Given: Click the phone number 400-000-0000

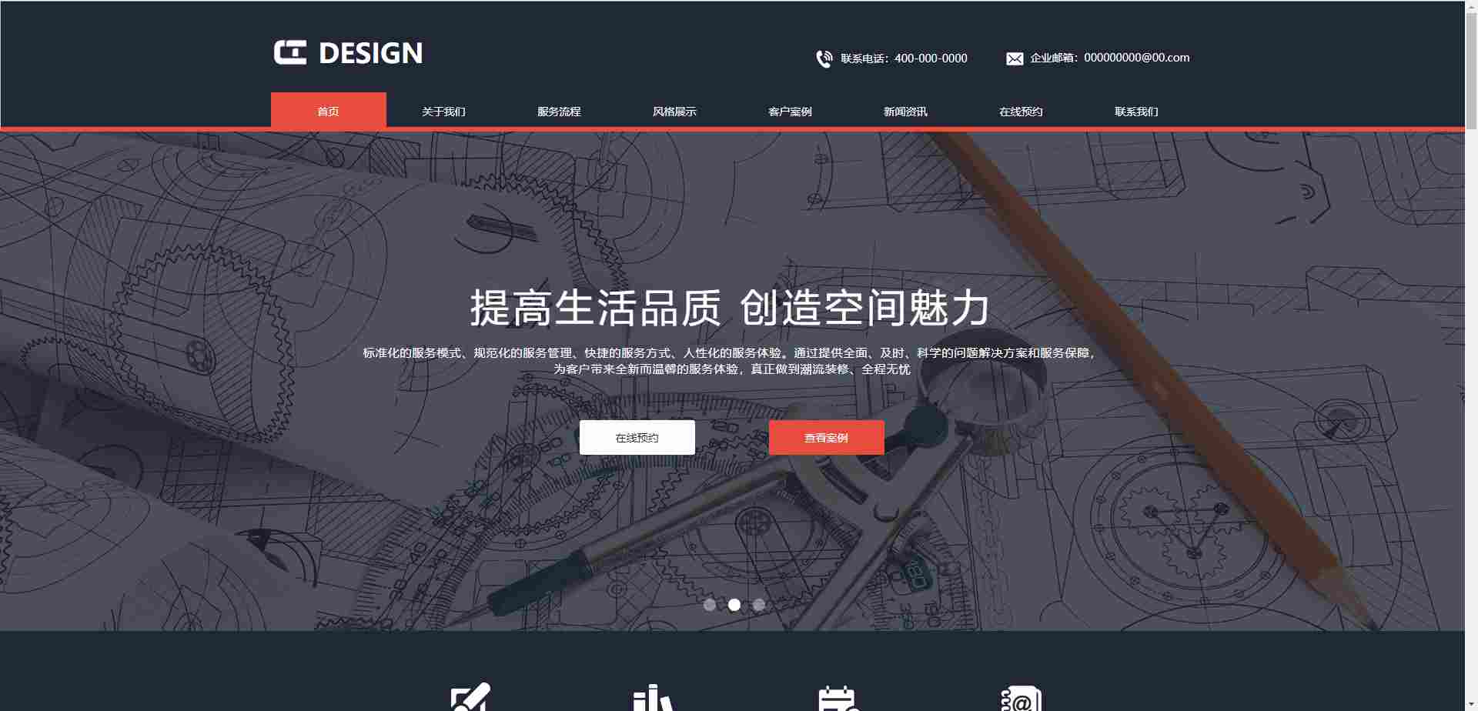Looking at the screenshot, I should (931, 58).
